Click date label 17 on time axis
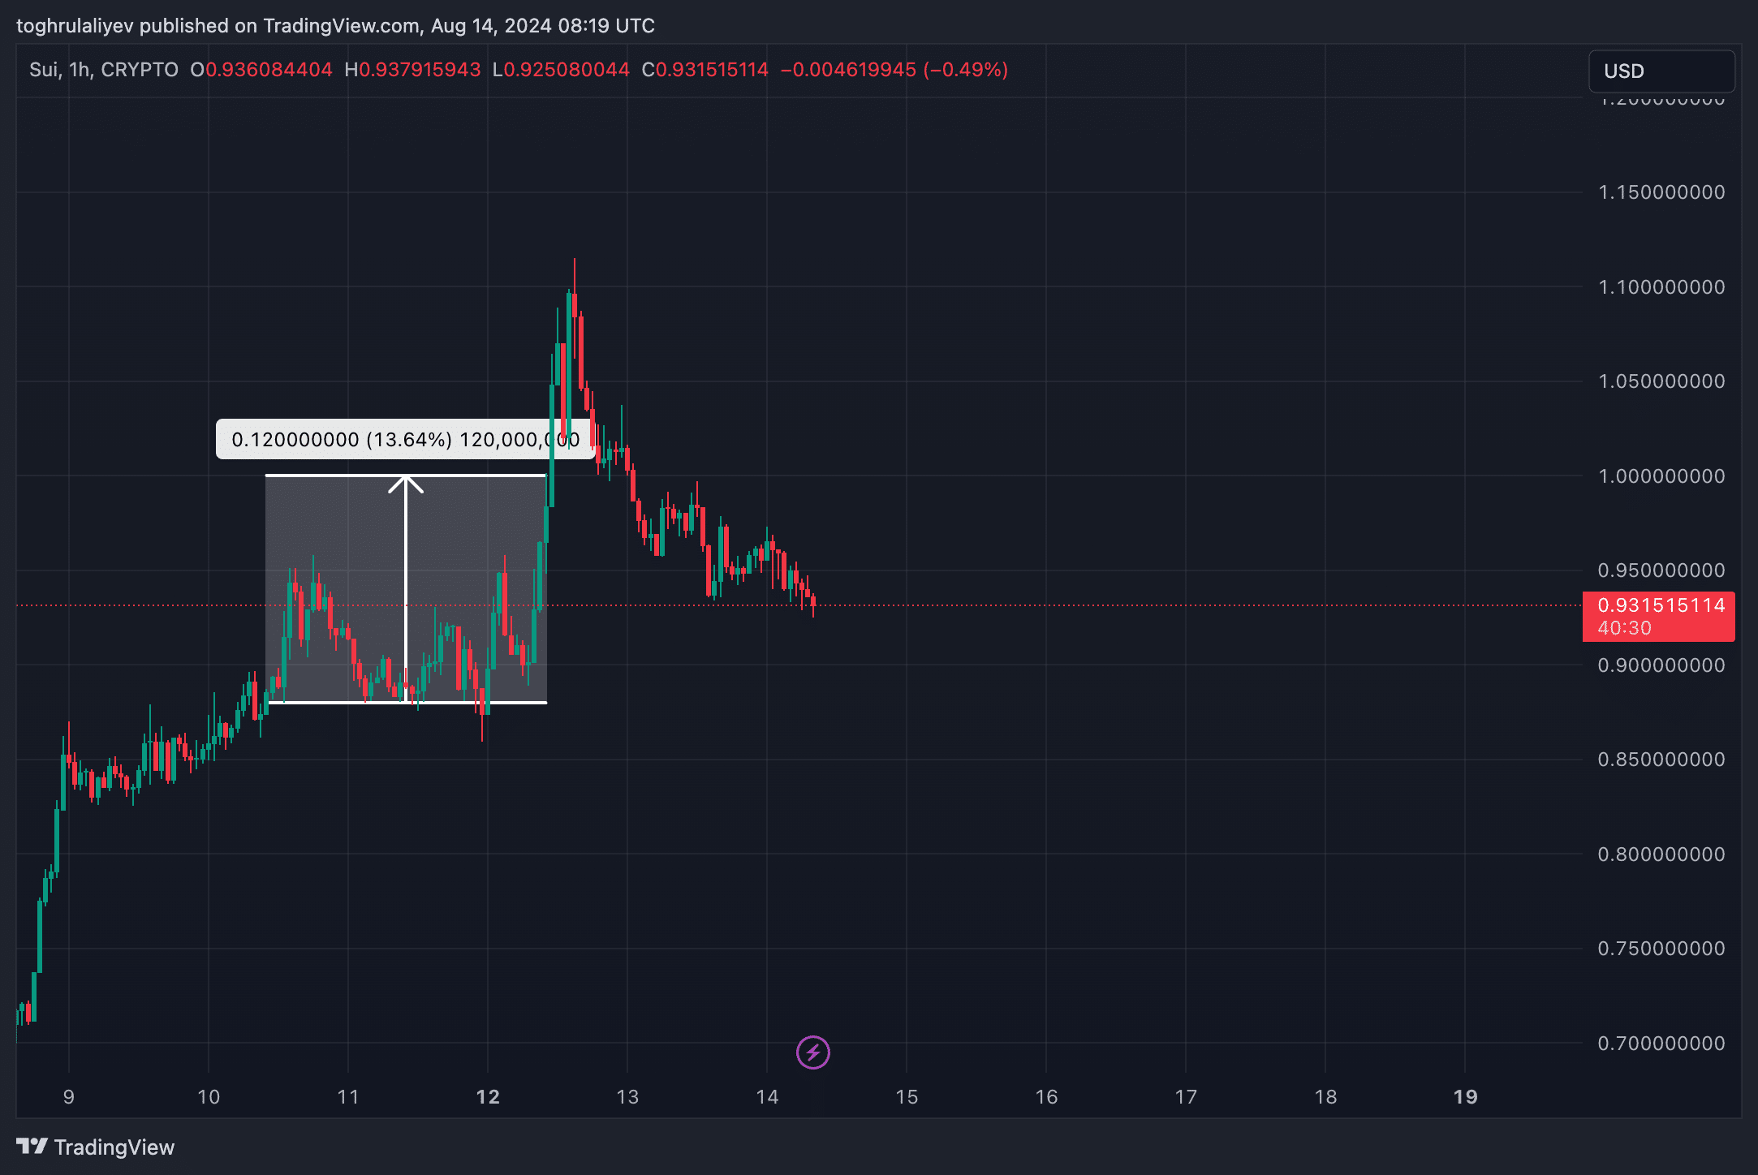The height and width of the screenshot is (1175, 1758). point(1186,1097)
